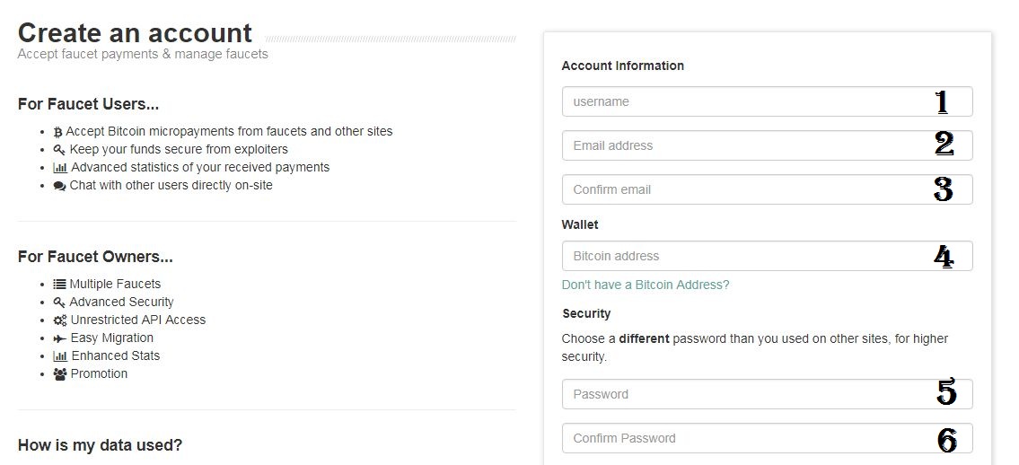Click the Confirm Password field
The width and height of the screenshot is (1019, 465).
click(x=767, y=438)
